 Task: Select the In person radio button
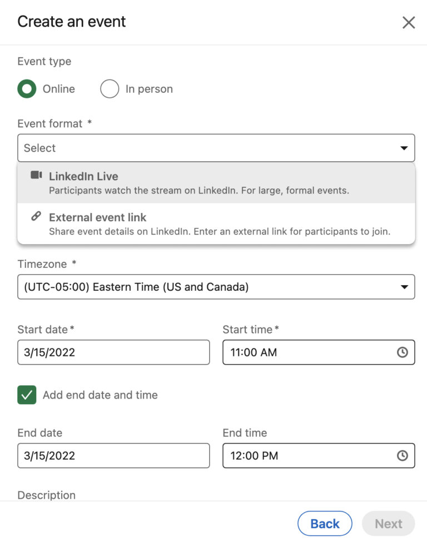point(110,89)
